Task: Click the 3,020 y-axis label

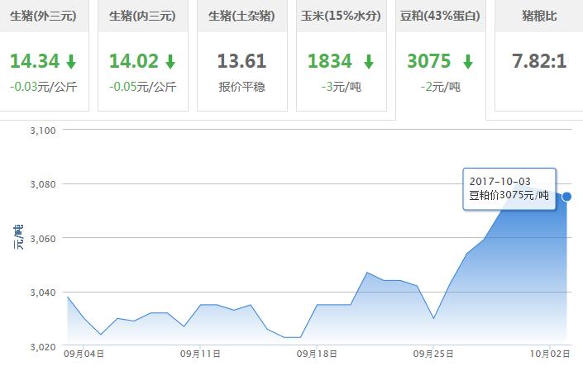Action: 43,347
